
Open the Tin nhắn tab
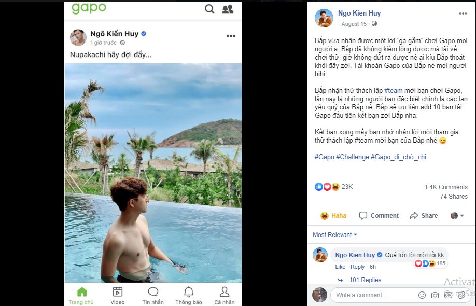click(x=153, y=295)
